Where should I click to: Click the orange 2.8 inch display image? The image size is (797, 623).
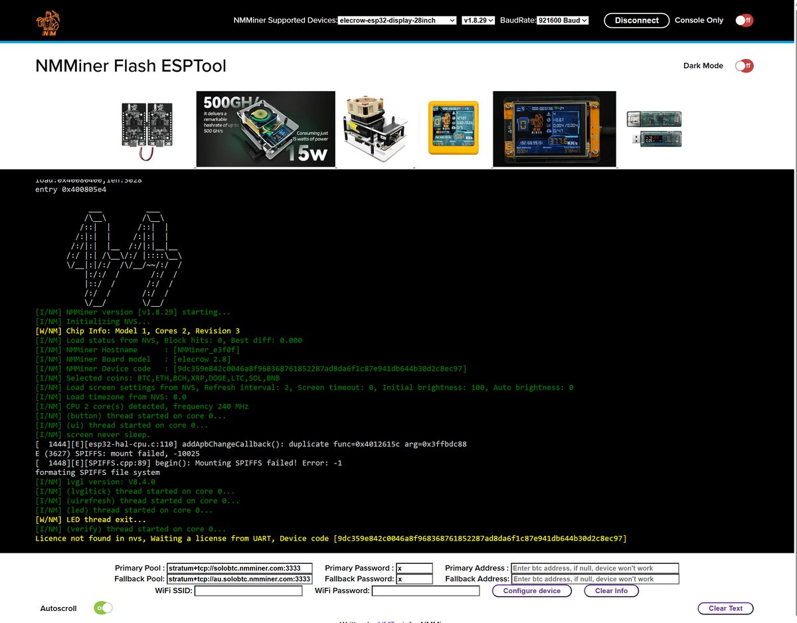pyautogui.click(x=554, y=129)
